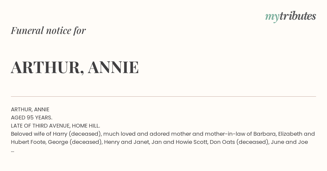Select the ARTHUR, ANNIE large title
Viewport: 327px width, 171px height.
(x=75, y=67)
